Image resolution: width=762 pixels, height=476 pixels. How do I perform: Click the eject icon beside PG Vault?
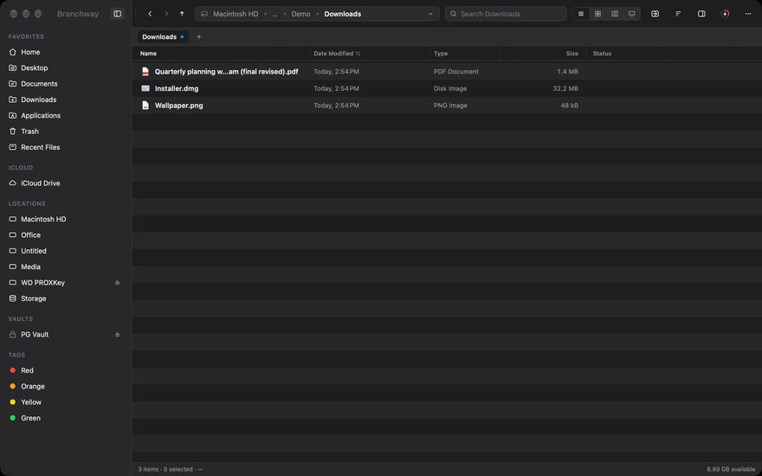pos(117,334)
